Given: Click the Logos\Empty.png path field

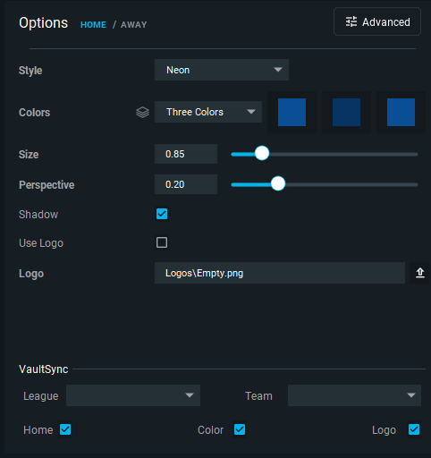Looking at the screenshot, I should 280,273.
